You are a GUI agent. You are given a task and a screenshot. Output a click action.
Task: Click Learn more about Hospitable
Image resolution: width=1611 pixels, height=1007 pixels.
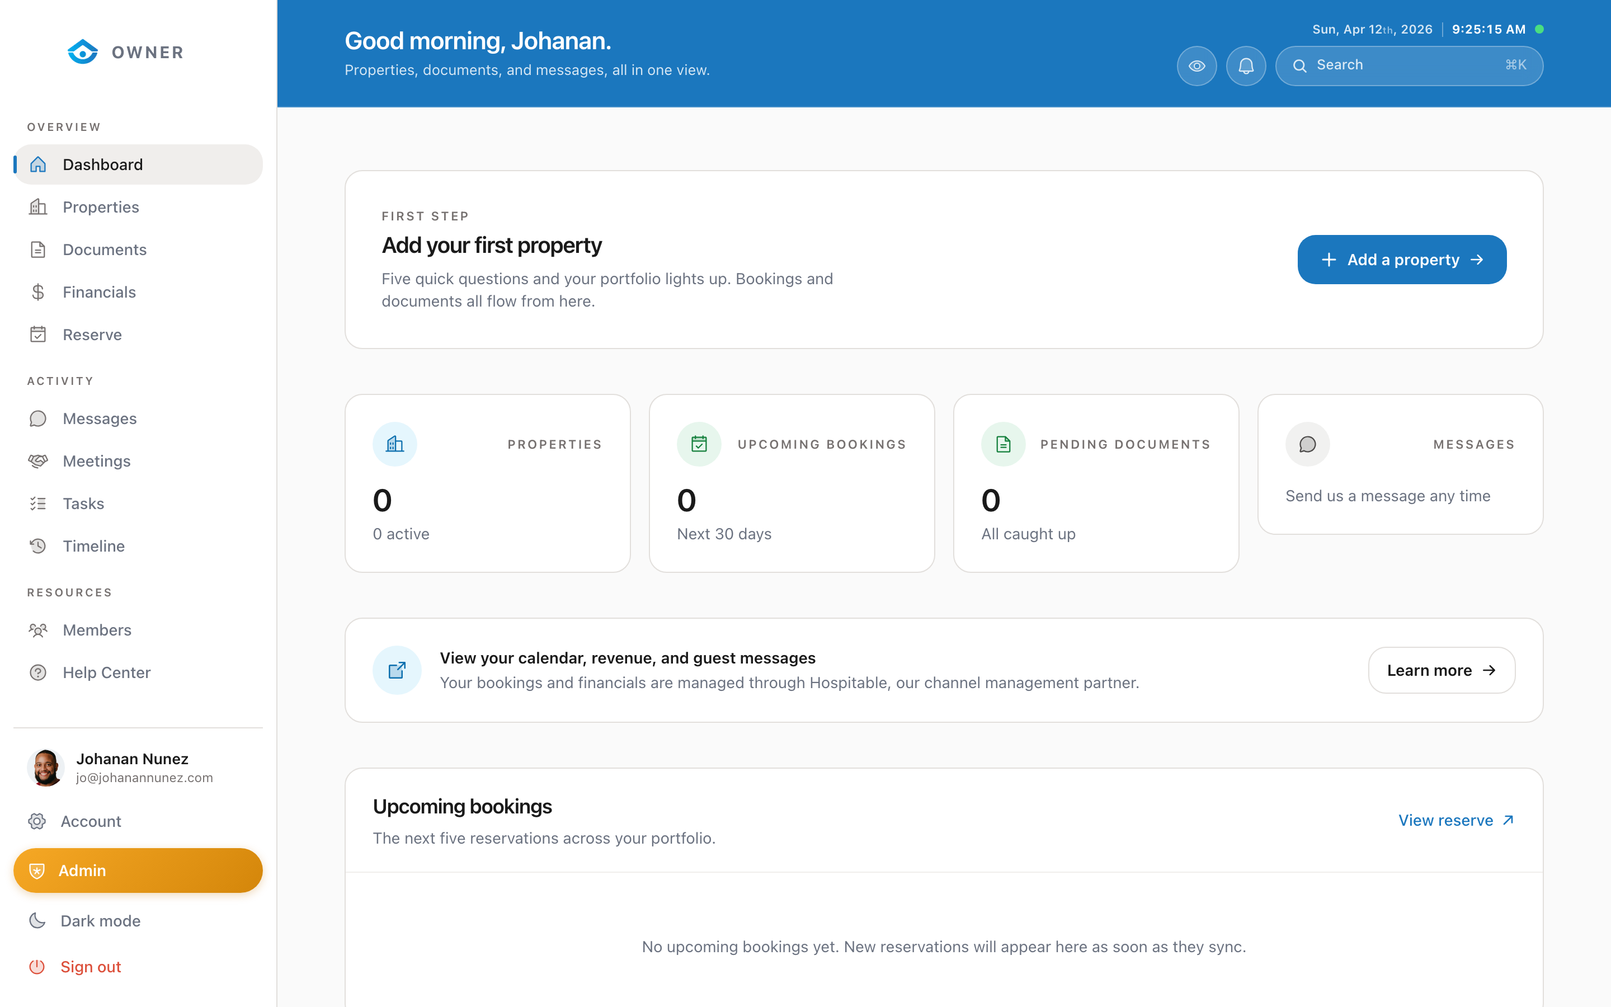tap(1442, 670)
